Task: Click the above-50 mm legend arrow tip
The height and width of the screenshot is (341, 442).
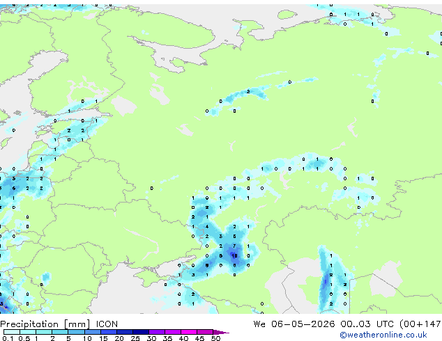Action: [221, 332]
